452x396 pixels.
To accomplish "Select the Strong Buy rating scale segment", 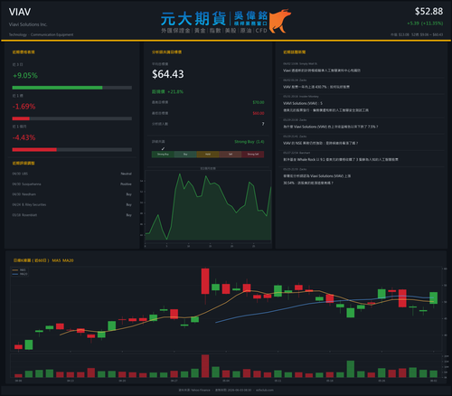I will [163, 155].
